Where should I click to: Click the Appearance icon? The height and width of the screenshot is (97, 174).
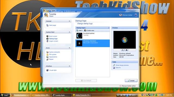(x=47, y=57)
